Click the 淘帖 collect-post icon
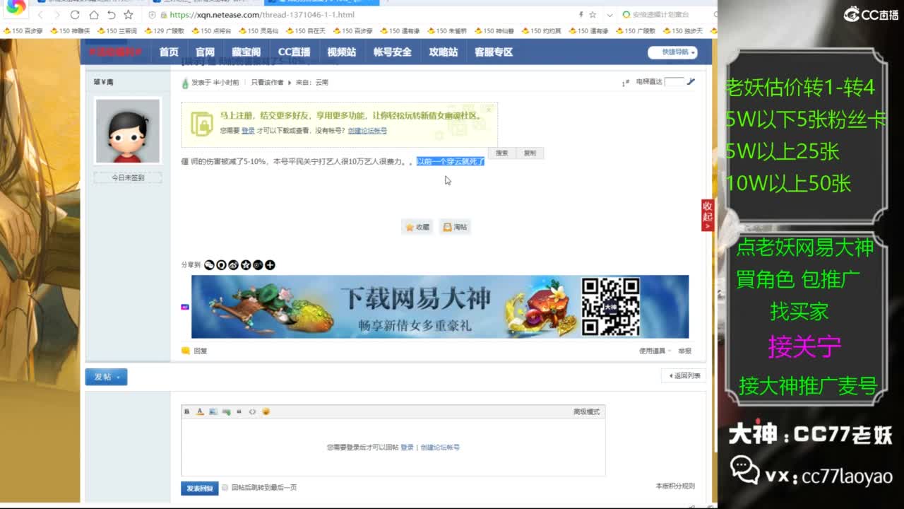This screenshot has height=509, width=904. coord(455,226)
